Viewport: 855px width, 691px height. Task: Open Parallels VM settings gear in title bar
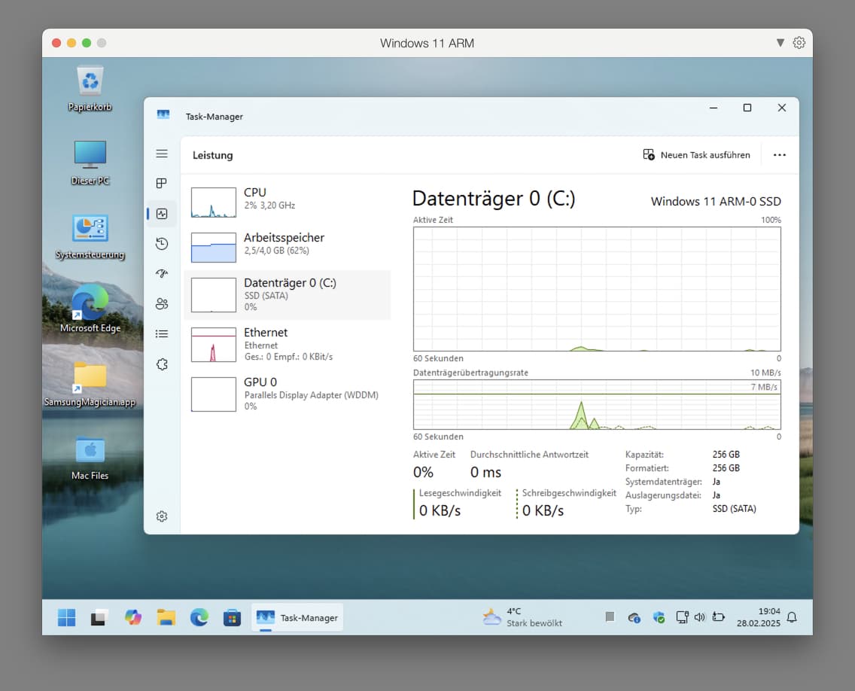point(799,43)
